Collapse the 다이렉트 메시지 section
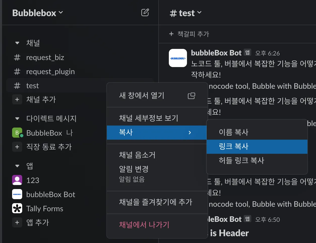This screenshot has width=316, height=243. click(17, 118)
